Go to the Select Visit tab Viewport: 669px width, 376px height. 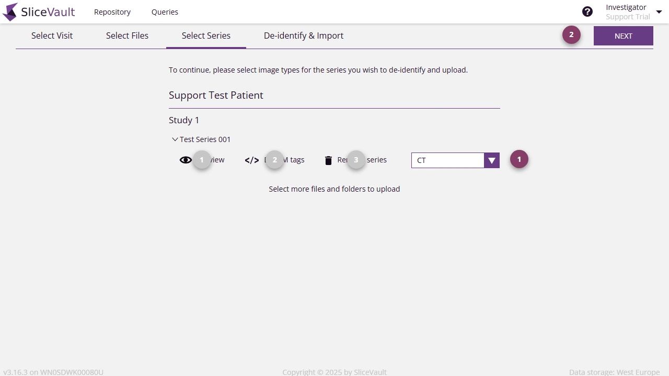click(x=52, y=36)
